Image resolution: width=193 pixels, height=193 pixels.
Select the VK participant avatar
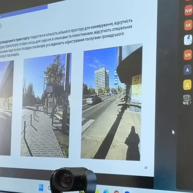click(x=188, y=25)
